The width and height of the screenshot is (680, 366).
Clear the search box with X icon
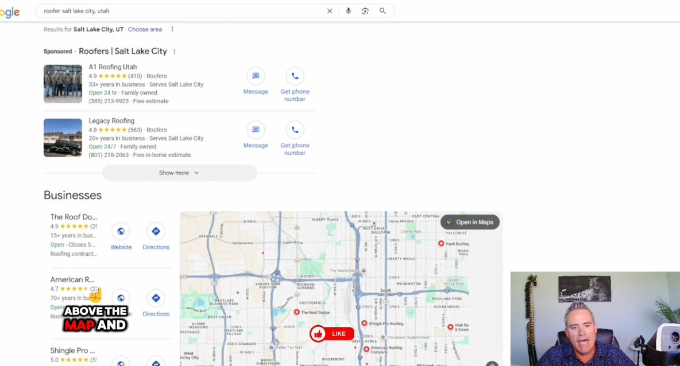coord(330,11)
